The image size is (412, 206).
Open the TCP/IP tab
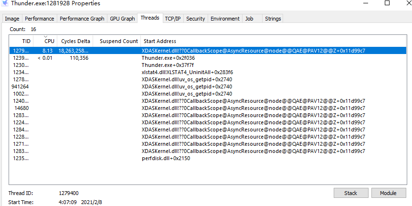173,19
